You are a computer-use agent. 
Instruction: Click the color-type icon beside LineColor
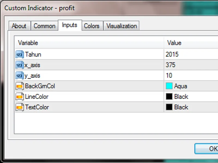point(20,97)
